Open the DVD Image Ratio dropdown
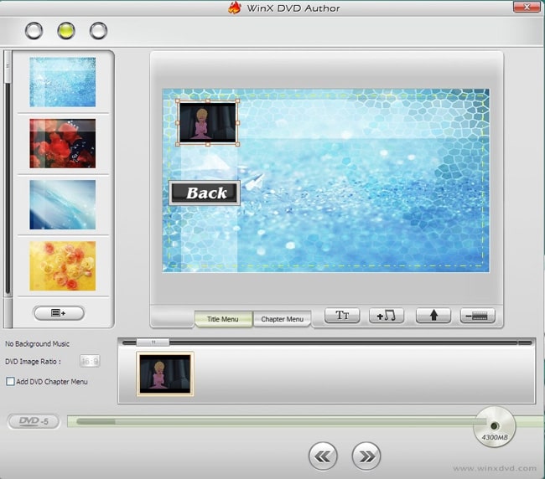The height and width of the screenshot is (479, 545). [90, 361]
